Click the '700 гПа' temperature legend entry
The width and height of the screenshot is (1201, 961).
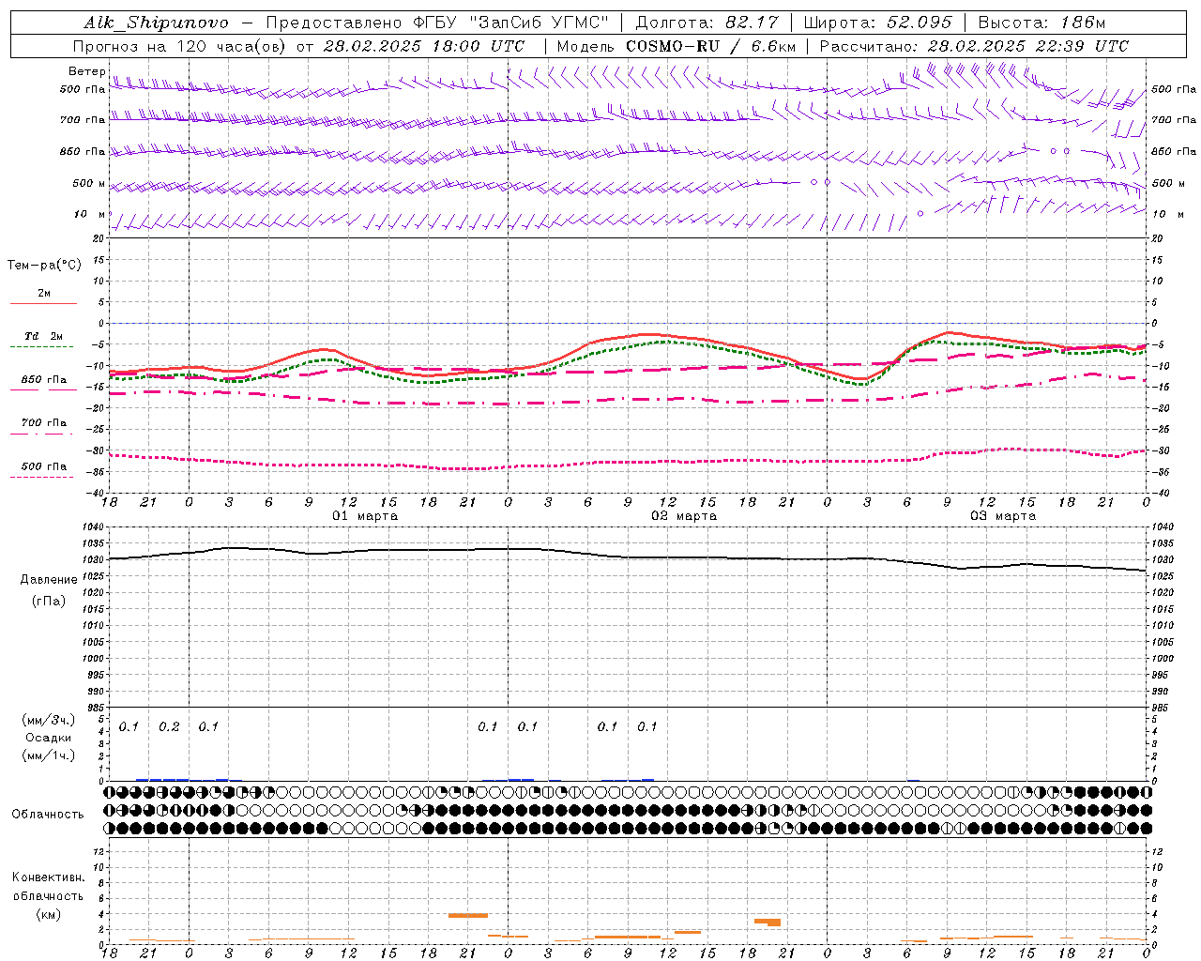pyautogui.click(x=43, y=422)
